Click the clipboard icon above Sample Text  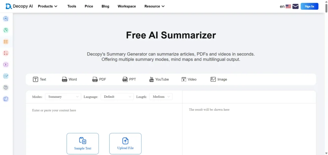click(83, 141)
